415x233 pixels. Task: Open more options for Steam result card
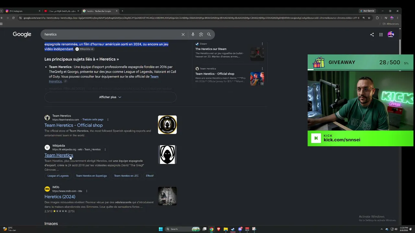coord(262,44)
